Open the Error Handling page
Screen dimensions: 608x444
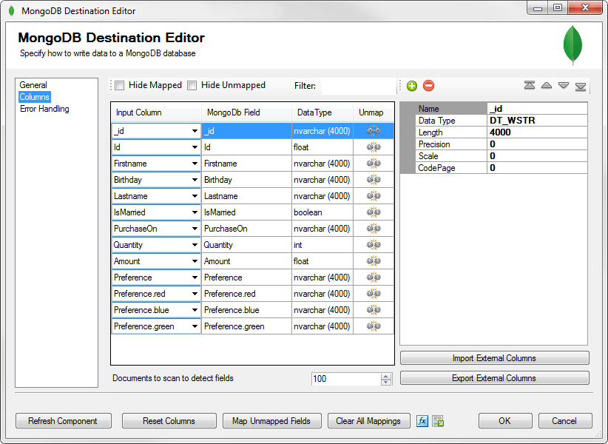pyautogui.click(x=44, y=109)
